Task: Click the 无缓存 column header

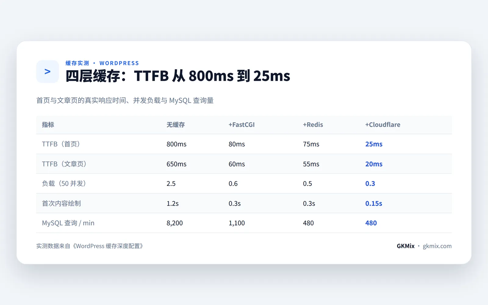Action: pos(176,124)
